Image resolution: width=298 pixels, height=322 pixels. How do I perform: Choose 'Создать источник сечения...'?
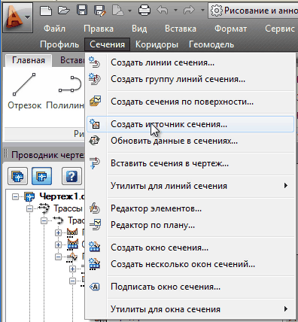[x=190, y=124]
